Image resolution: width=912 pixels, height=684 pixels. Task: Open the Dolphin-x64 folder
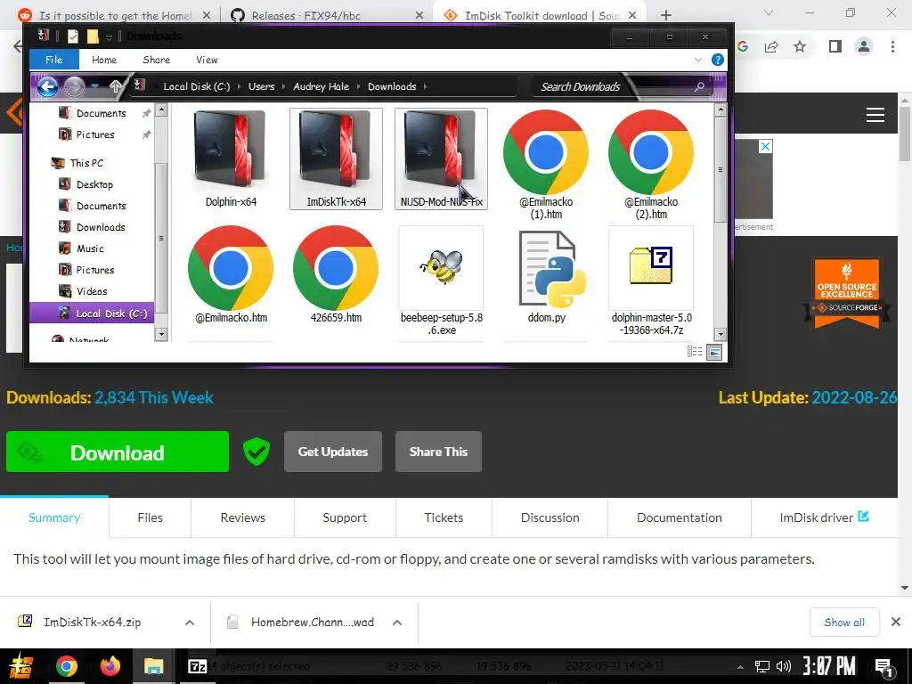point(231,159)
